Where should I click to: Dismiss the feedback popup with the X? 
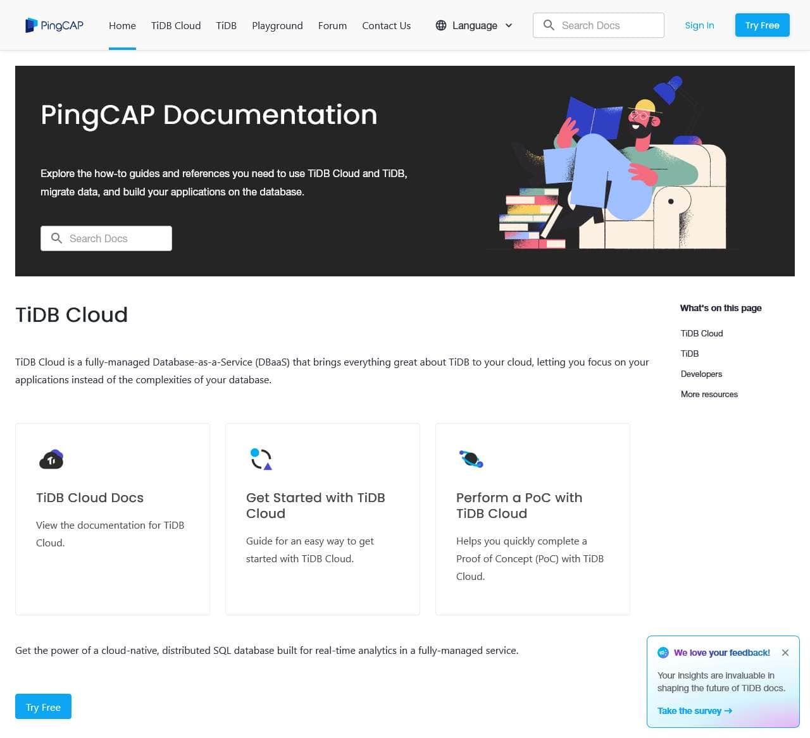click(x=785, y=653)
